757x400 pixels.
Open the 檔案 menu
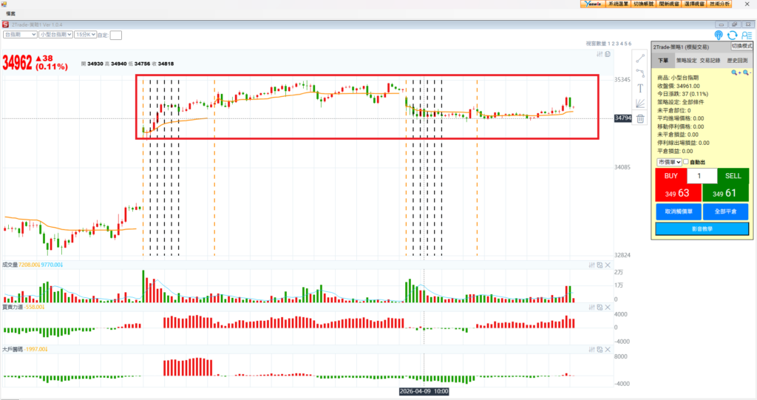pyautogui.click(x=11, y=13)
